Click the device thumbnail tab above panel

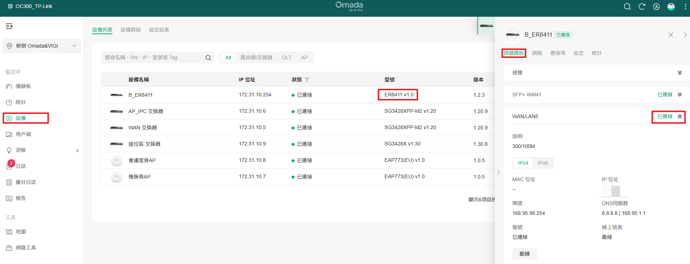coord(486,25)
